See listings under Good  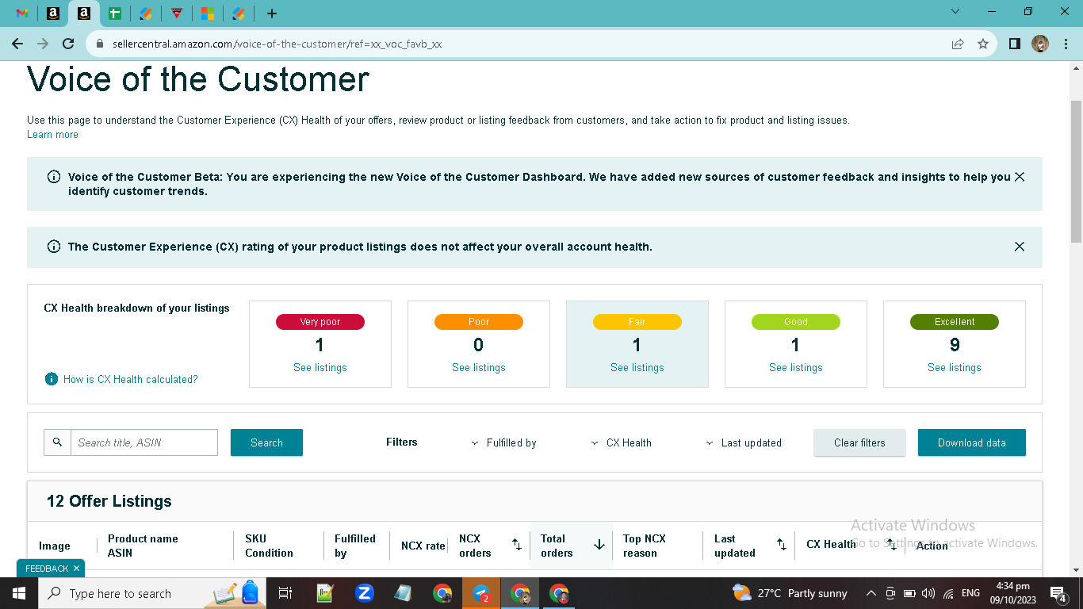click(x=796, y=368)
